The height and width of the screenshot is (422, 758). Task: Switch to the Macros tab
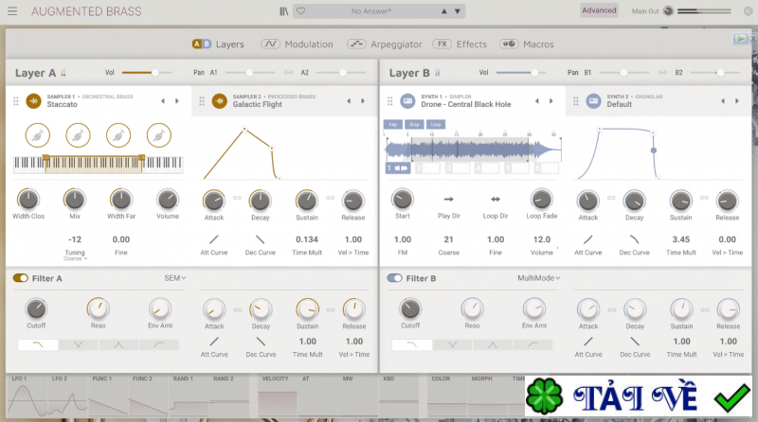point(527,44)
